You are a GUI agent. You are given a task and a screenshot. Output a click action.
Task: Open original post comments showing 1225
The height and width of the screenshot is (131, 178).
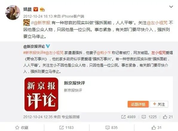(149, 117)
